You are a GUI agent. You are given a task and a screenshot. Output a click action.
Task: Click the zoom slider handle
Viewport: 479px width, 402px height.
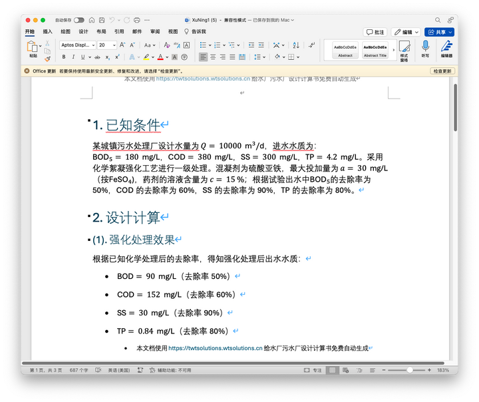(x=410, y=370)
